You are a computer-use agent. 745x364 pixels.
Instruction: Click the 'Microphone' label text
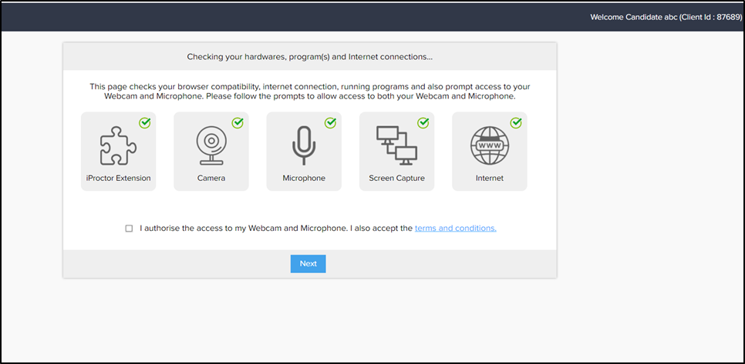303,179
